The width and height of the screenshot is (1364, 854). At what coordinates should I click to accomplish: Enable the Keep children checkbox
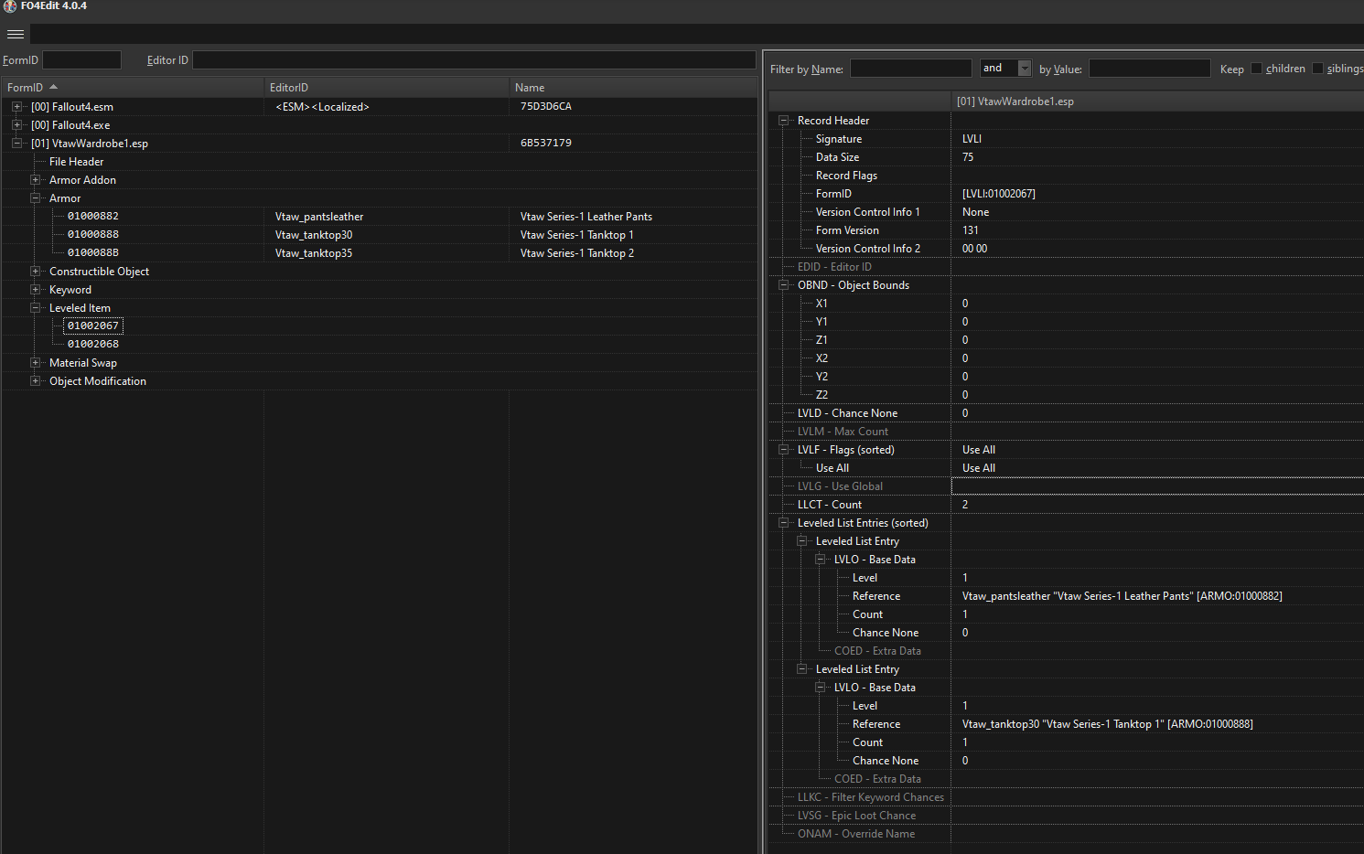pos(1256,69)
